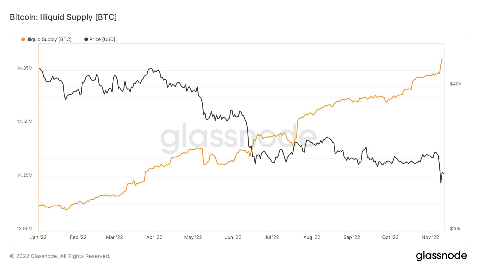Select the chart title Bitcoin: Illiquid Supply
The width and height of the screenshot is (477, 268).
(x=63, y=17)
